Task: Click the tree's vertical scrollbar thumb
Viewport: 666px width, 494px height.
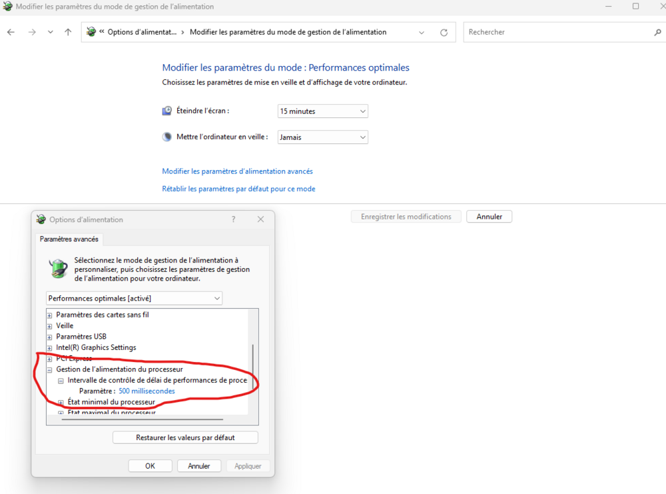Action: [253, 367]
